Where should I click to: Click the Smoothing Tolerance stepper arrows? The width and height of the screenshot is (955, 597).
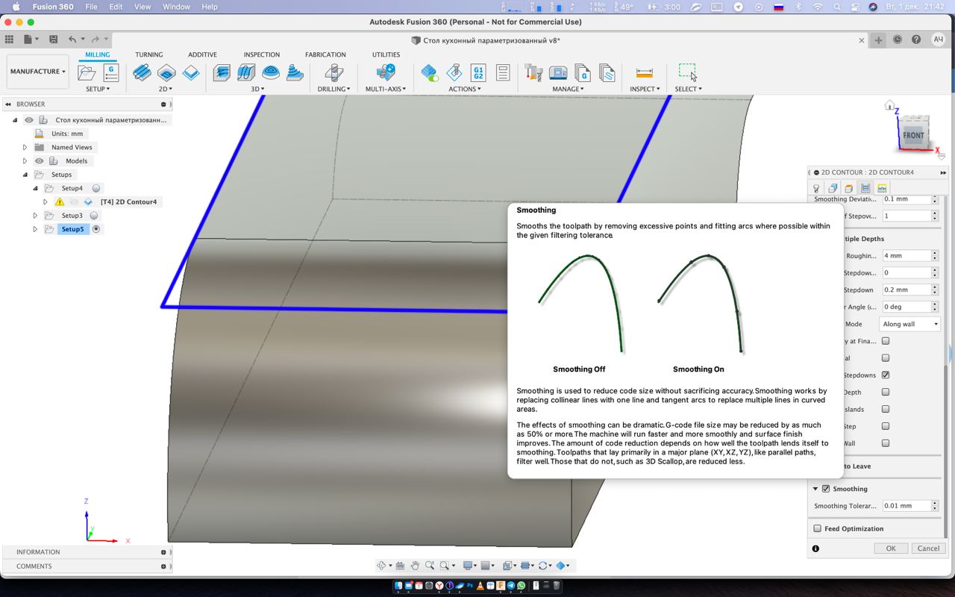point(935,506)
